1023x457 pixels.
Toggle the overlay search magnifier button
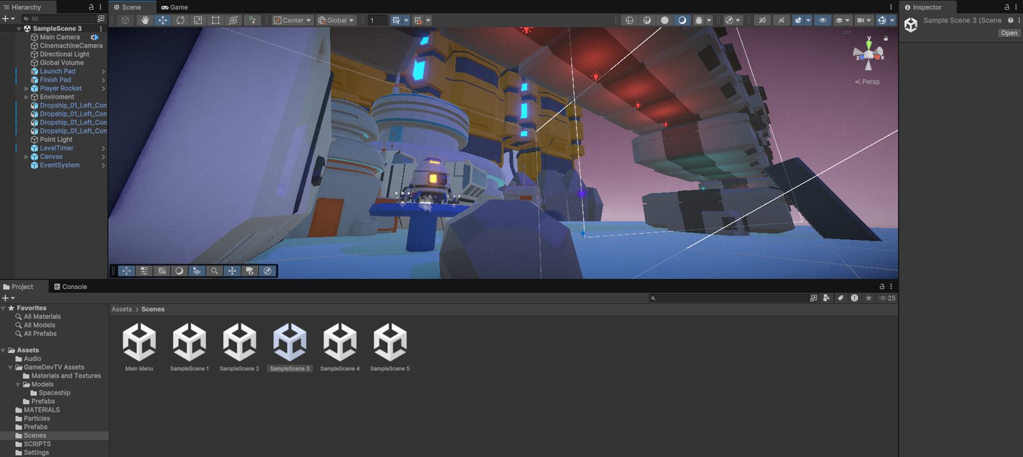click(x=214, y=271)
